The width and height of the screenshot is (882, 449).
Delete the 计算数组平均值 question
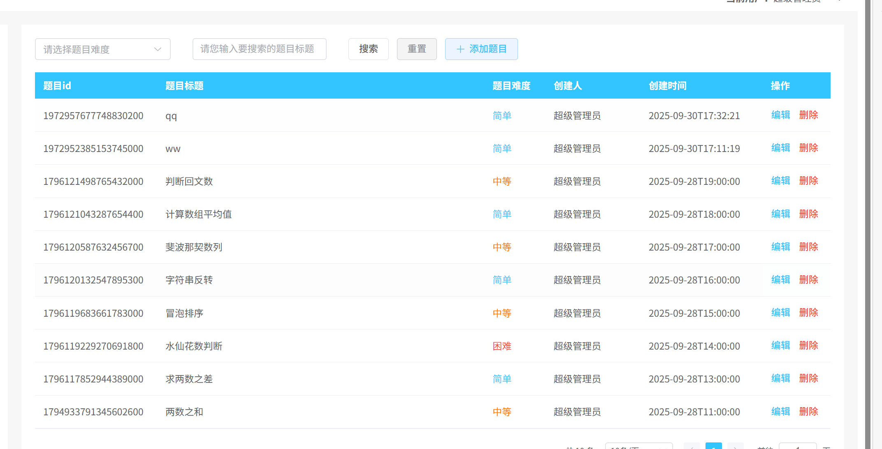pyautogui.click(x=808, y=214)
